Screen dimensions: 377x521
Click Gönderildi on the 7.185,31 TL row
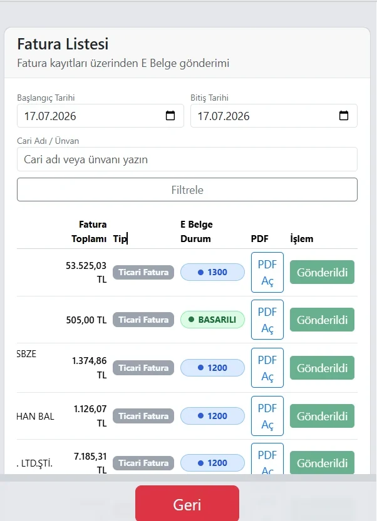tap(322, 463)
